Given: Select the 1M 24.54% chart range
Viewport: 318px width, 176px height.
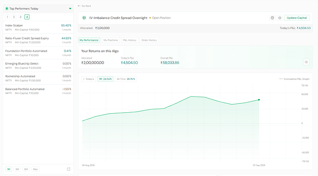Looking at the screenshot, I should pyautogui.click(x=105, y=79).
